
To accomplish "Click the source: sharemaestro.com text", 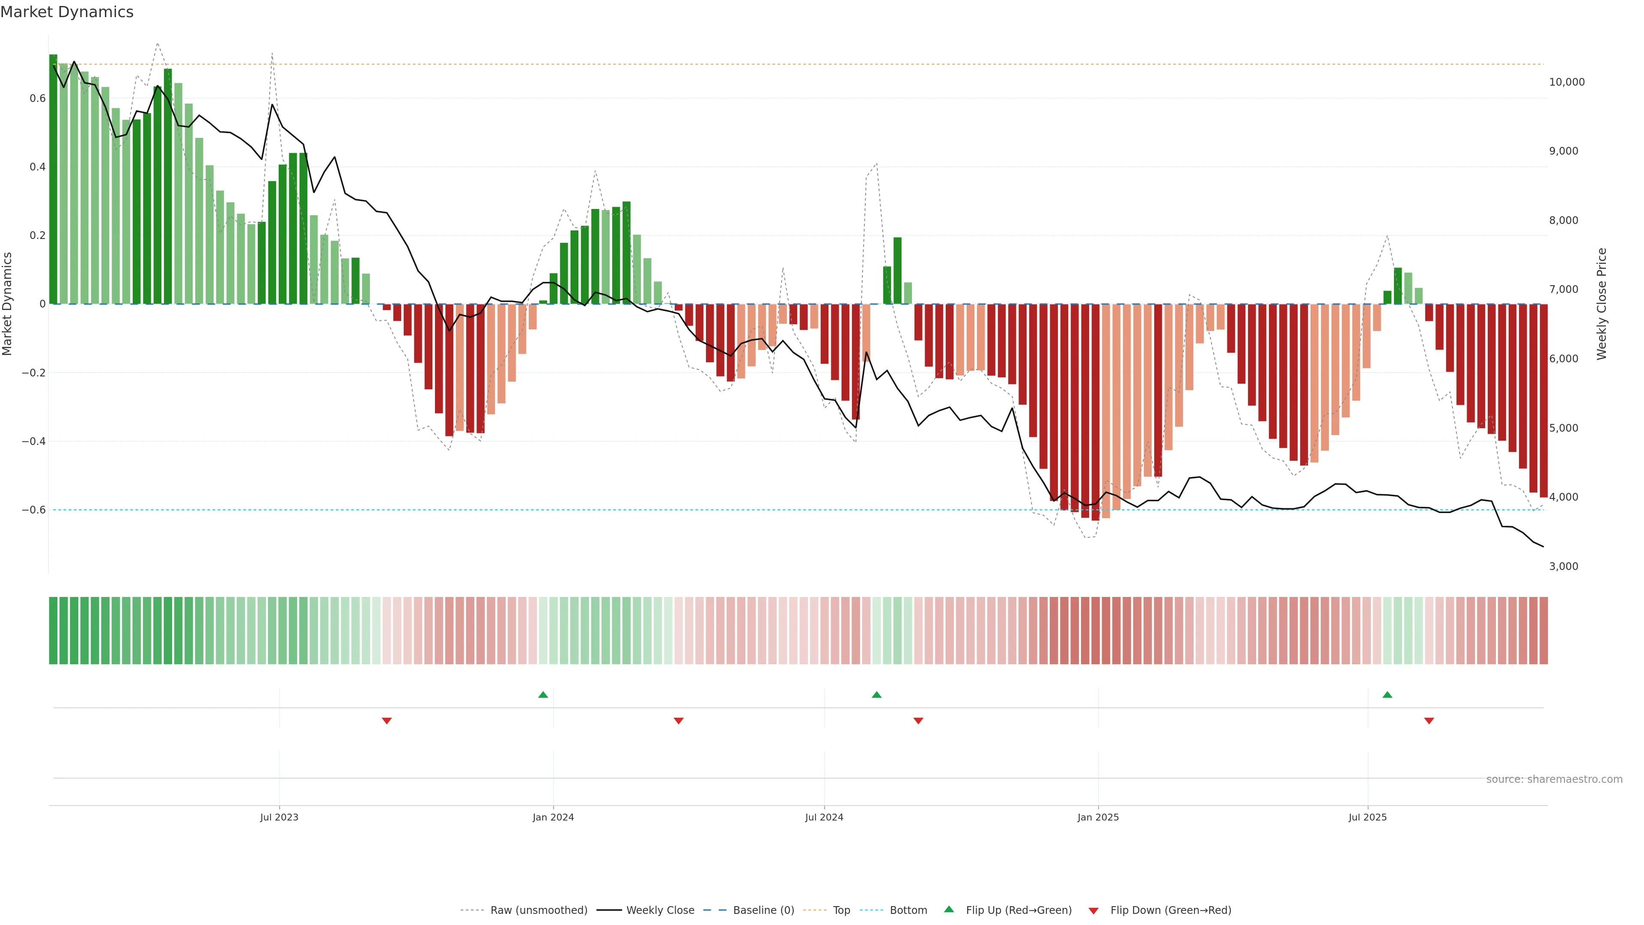I will pyautogui.click(x=1554, y=779).
